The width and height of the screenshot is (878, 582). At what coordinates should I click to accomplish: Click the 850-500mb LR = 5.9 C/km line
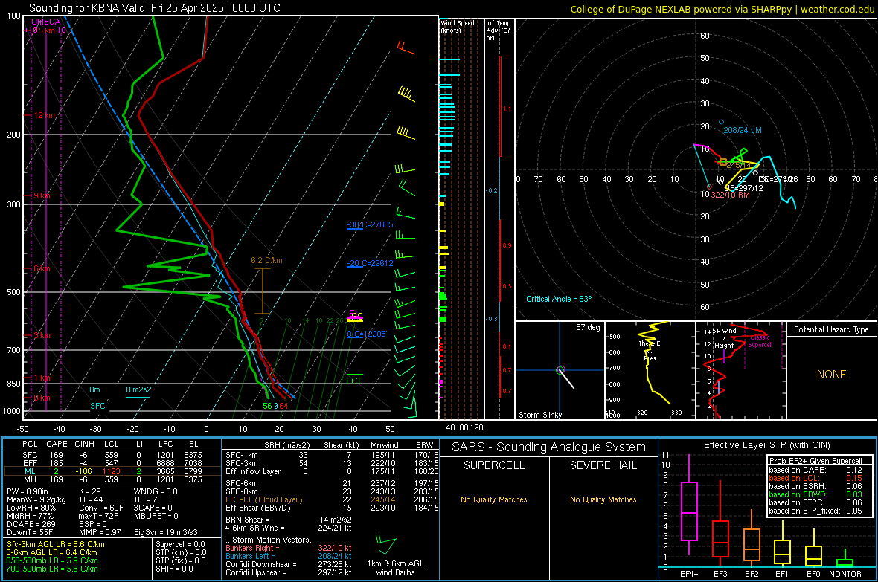click(52, 560)
